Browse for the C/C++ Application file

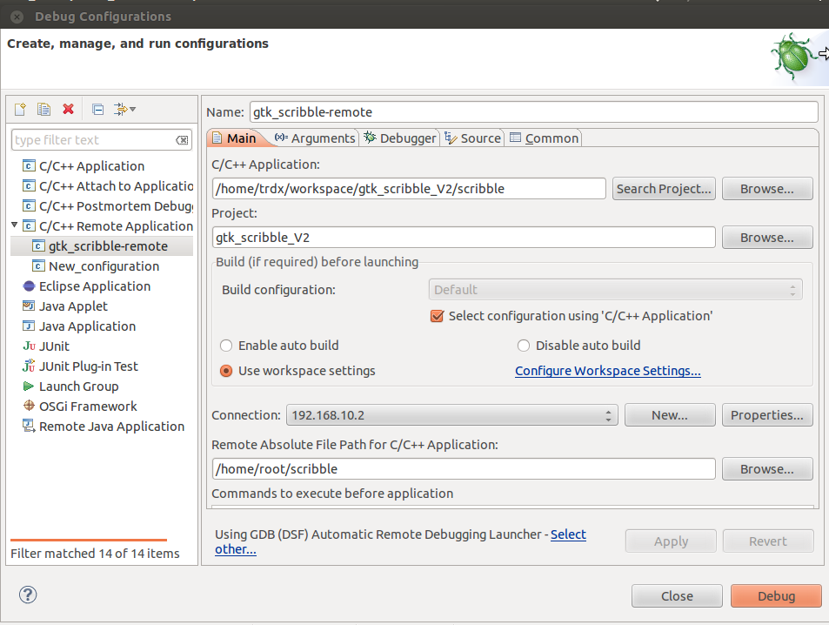pos(767,189)
